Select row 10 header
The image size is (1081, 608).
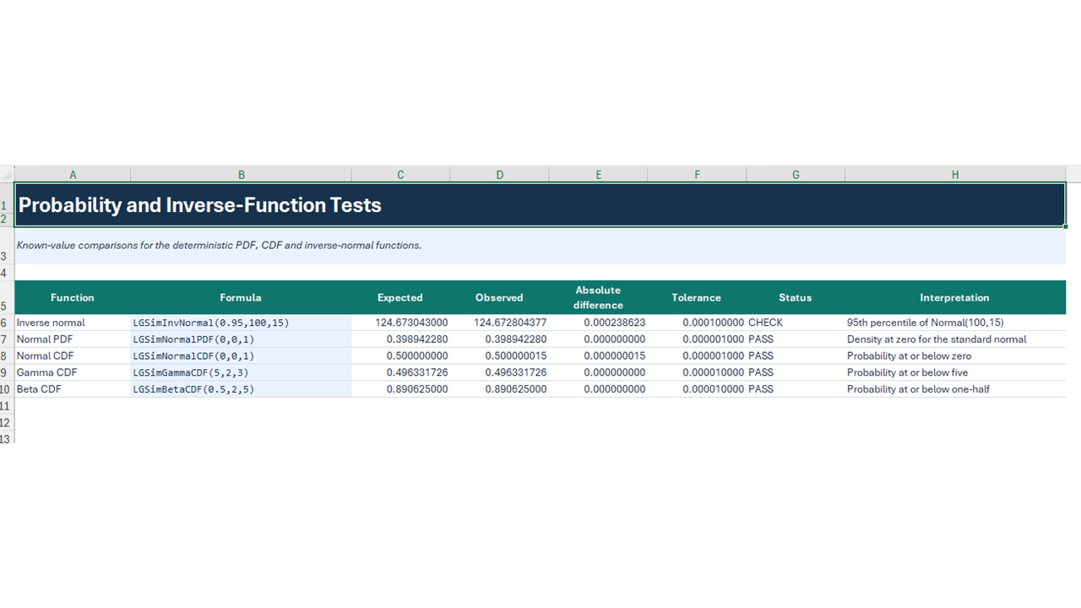[7, 389]
